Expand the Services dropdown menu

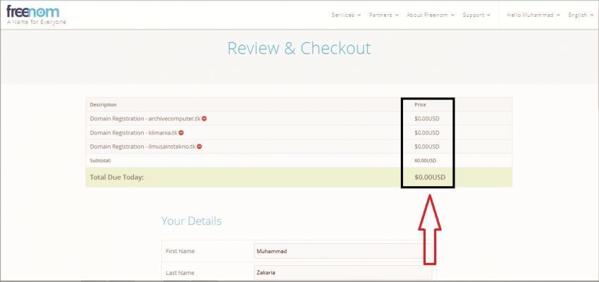pos(346,15)
